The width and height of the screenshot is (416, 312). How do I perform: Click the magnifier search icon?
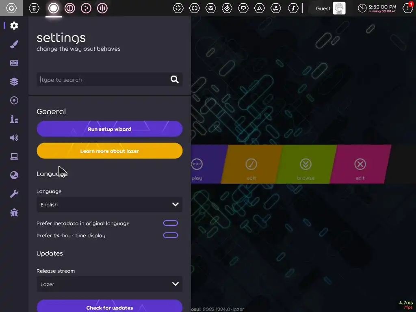174,79
